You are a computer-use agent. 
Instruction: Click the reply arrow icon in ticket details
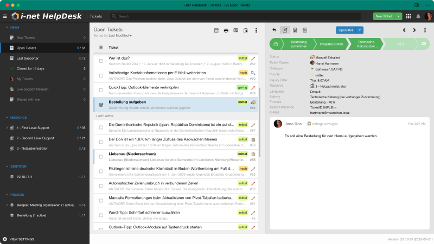tap(275, 30)
